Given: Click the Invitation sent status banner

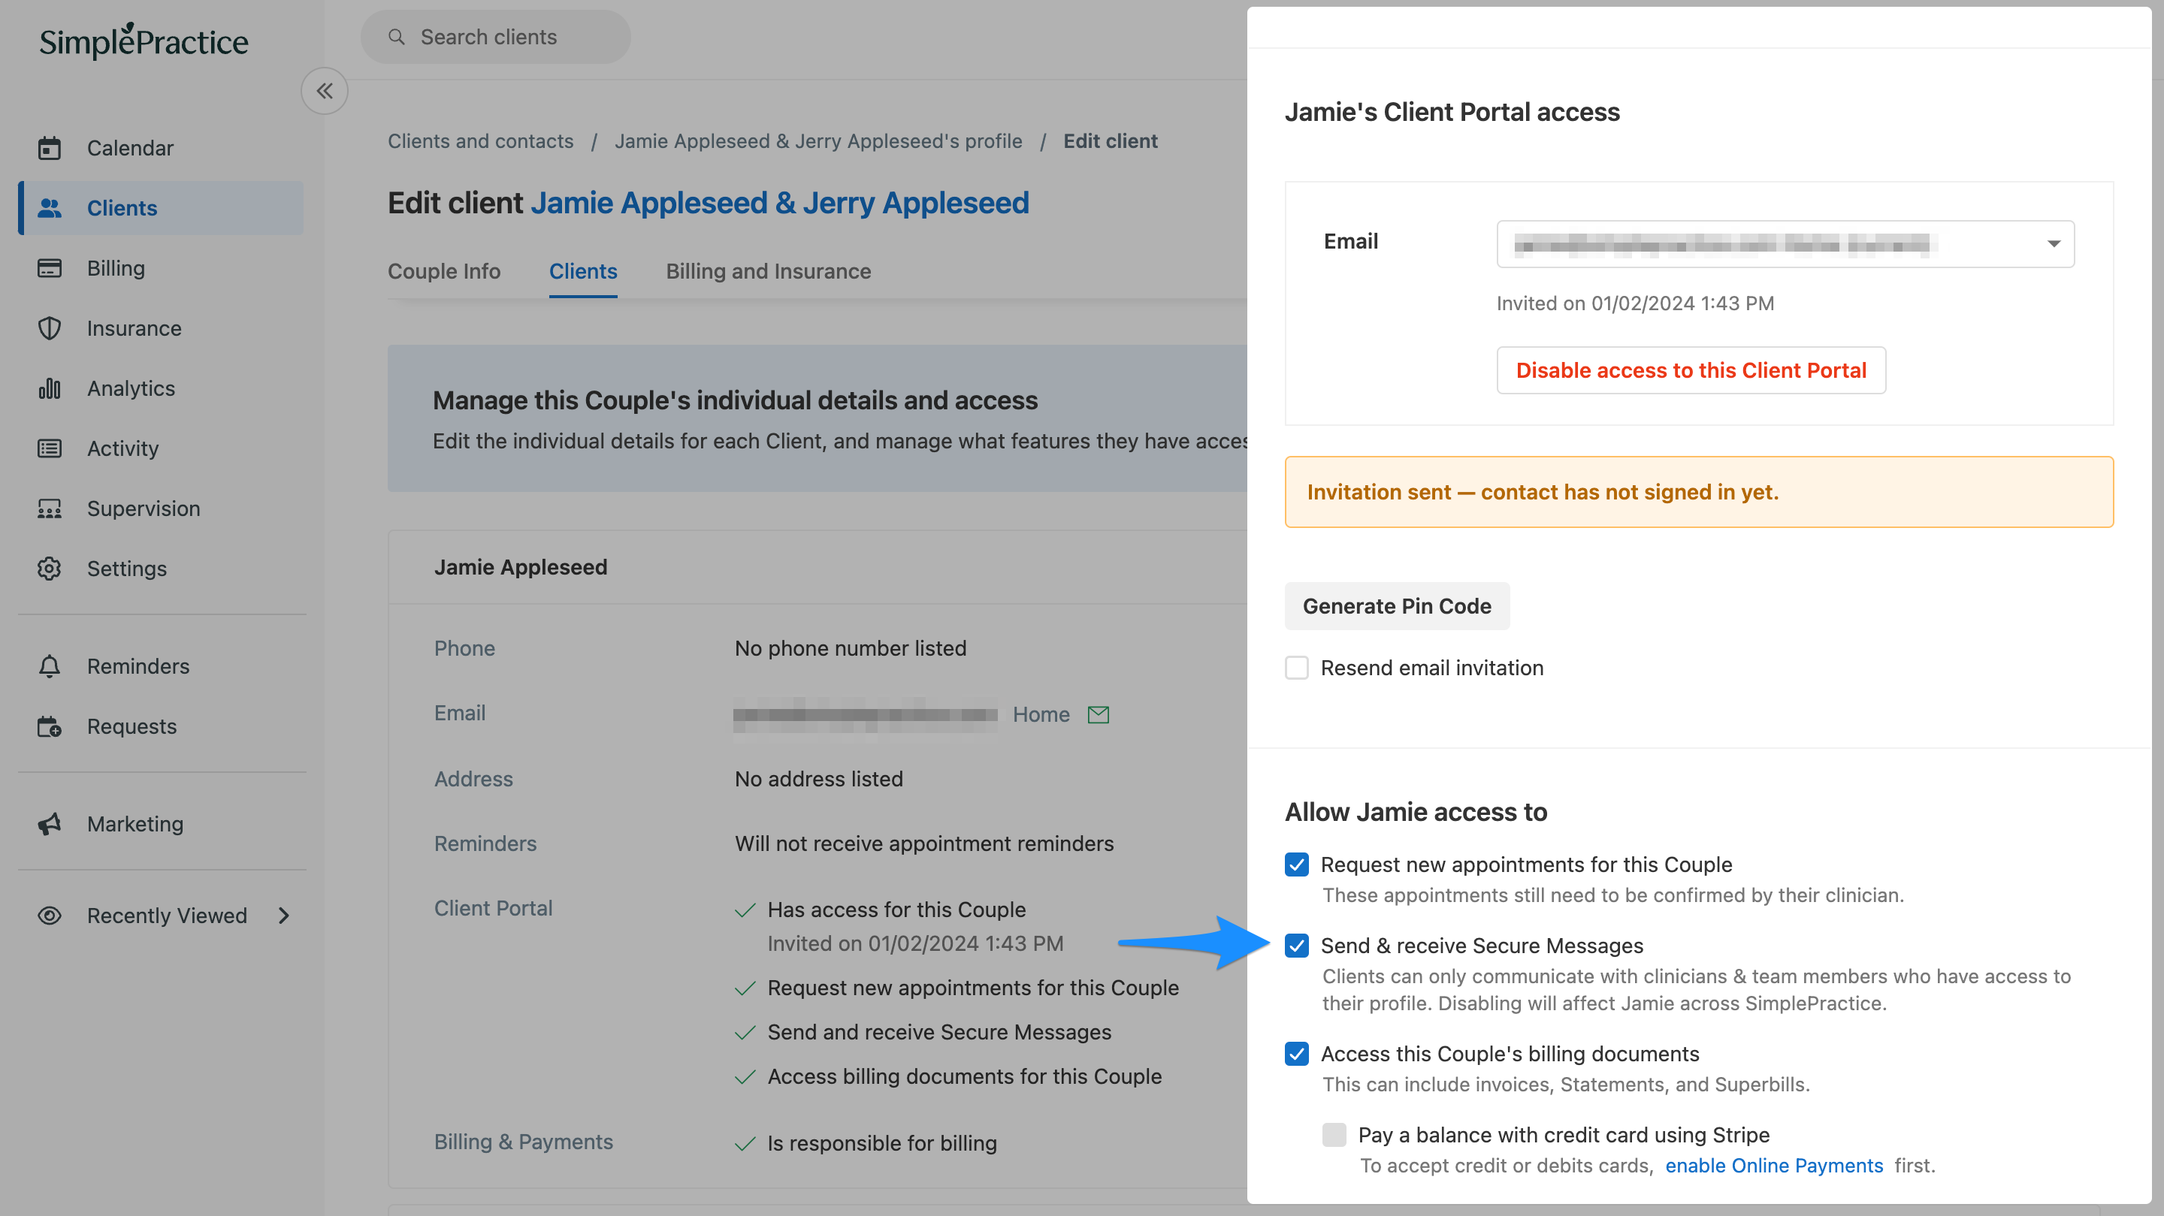Looking at the screenshot, I should tap(1699, 492).
